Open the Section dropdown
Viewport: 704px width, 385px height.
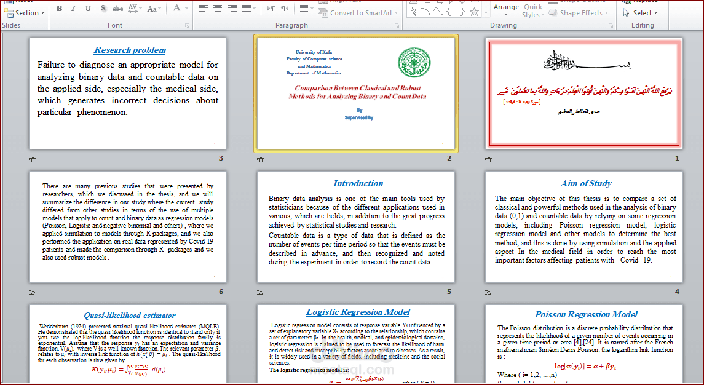tap(24, 13)
